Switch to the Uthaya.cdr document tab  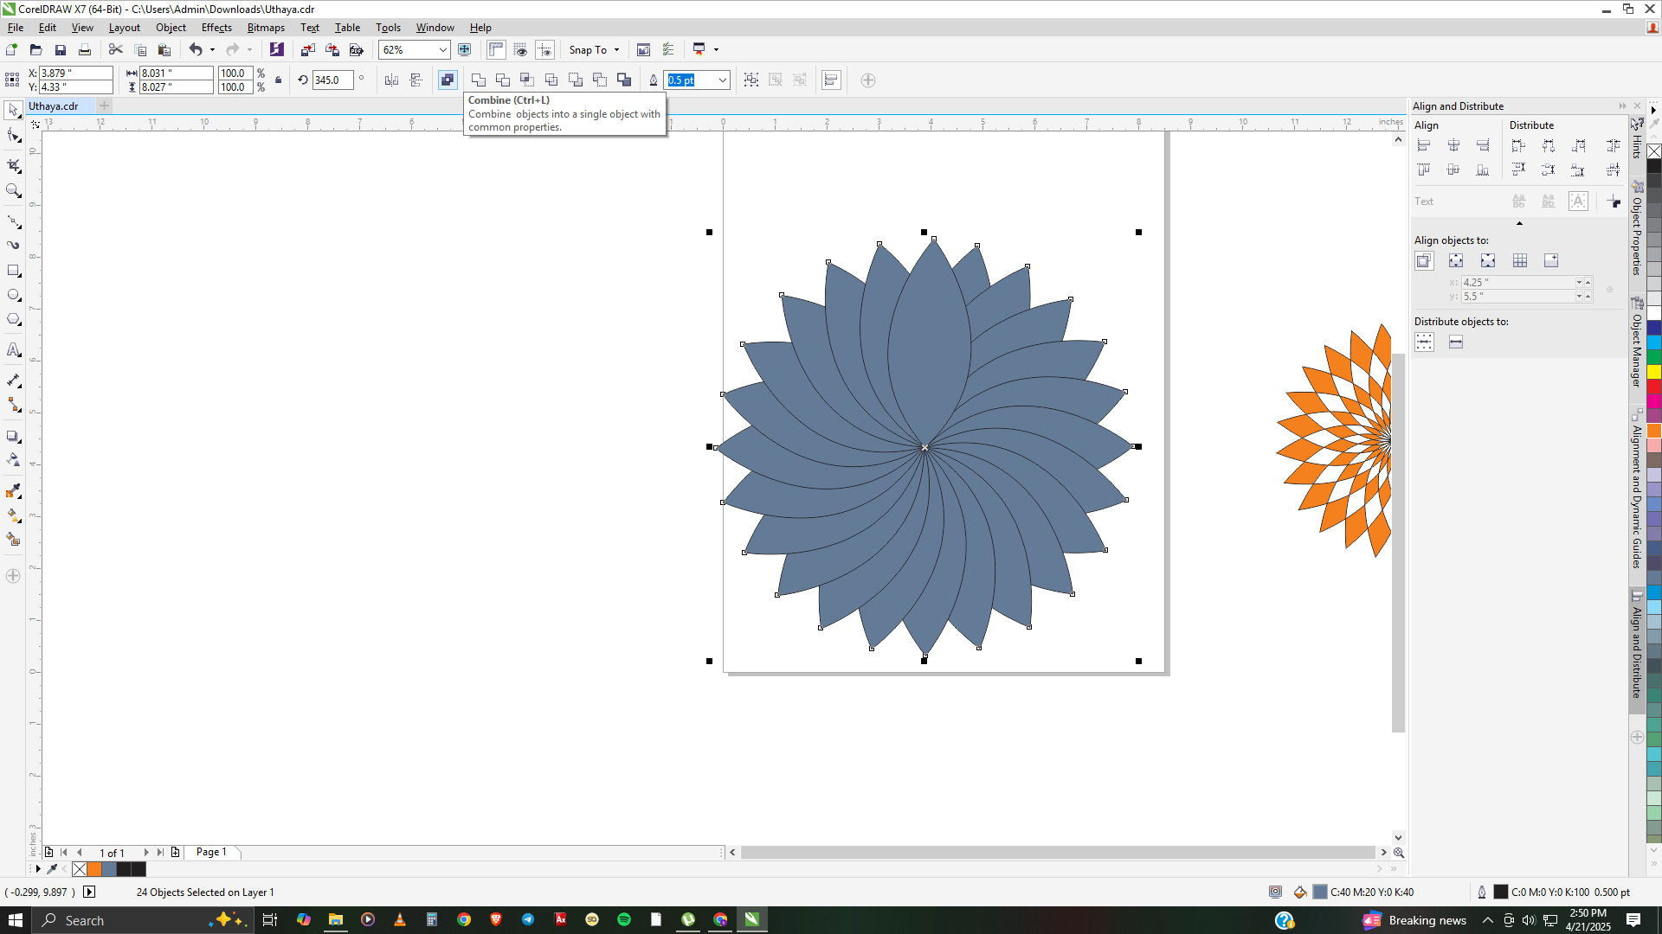point(54,106)
